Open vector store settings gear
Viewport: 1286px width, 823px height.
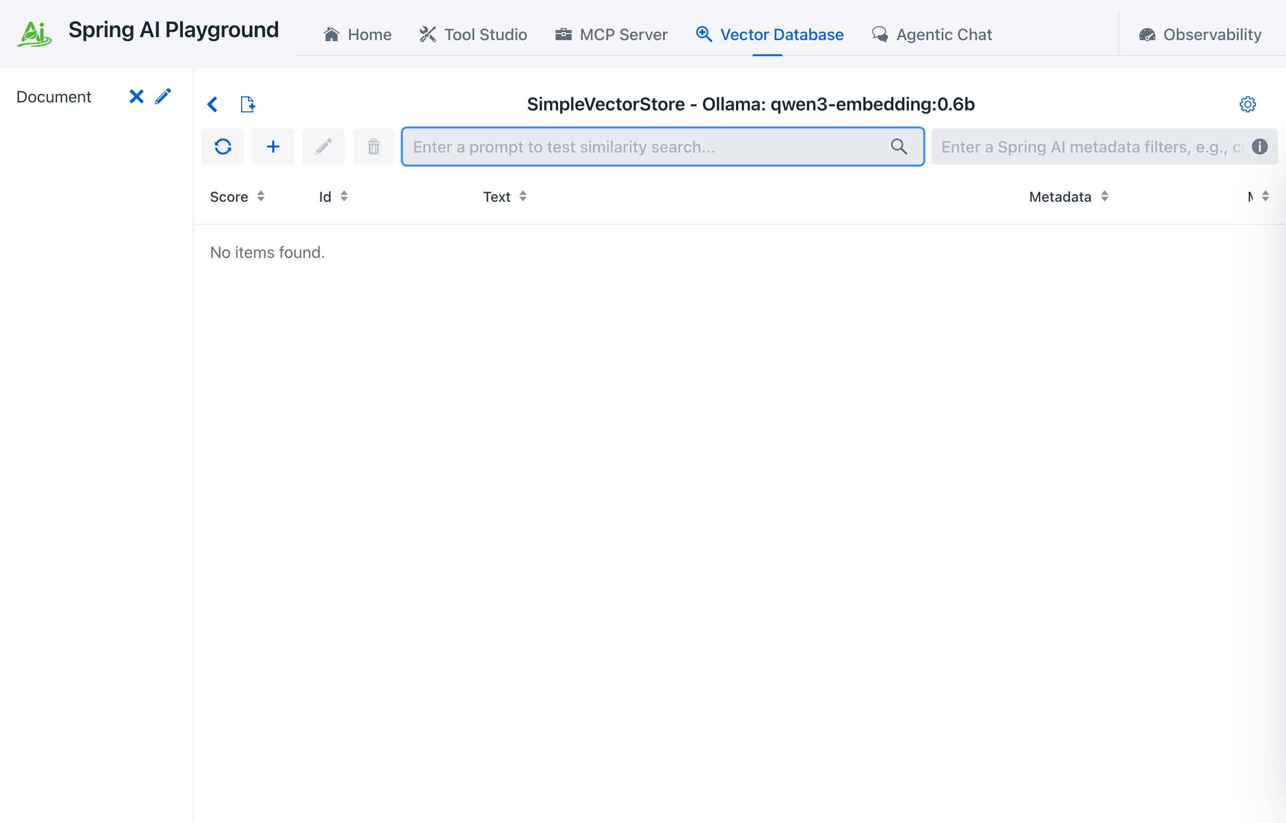[x=1247, y=104]
